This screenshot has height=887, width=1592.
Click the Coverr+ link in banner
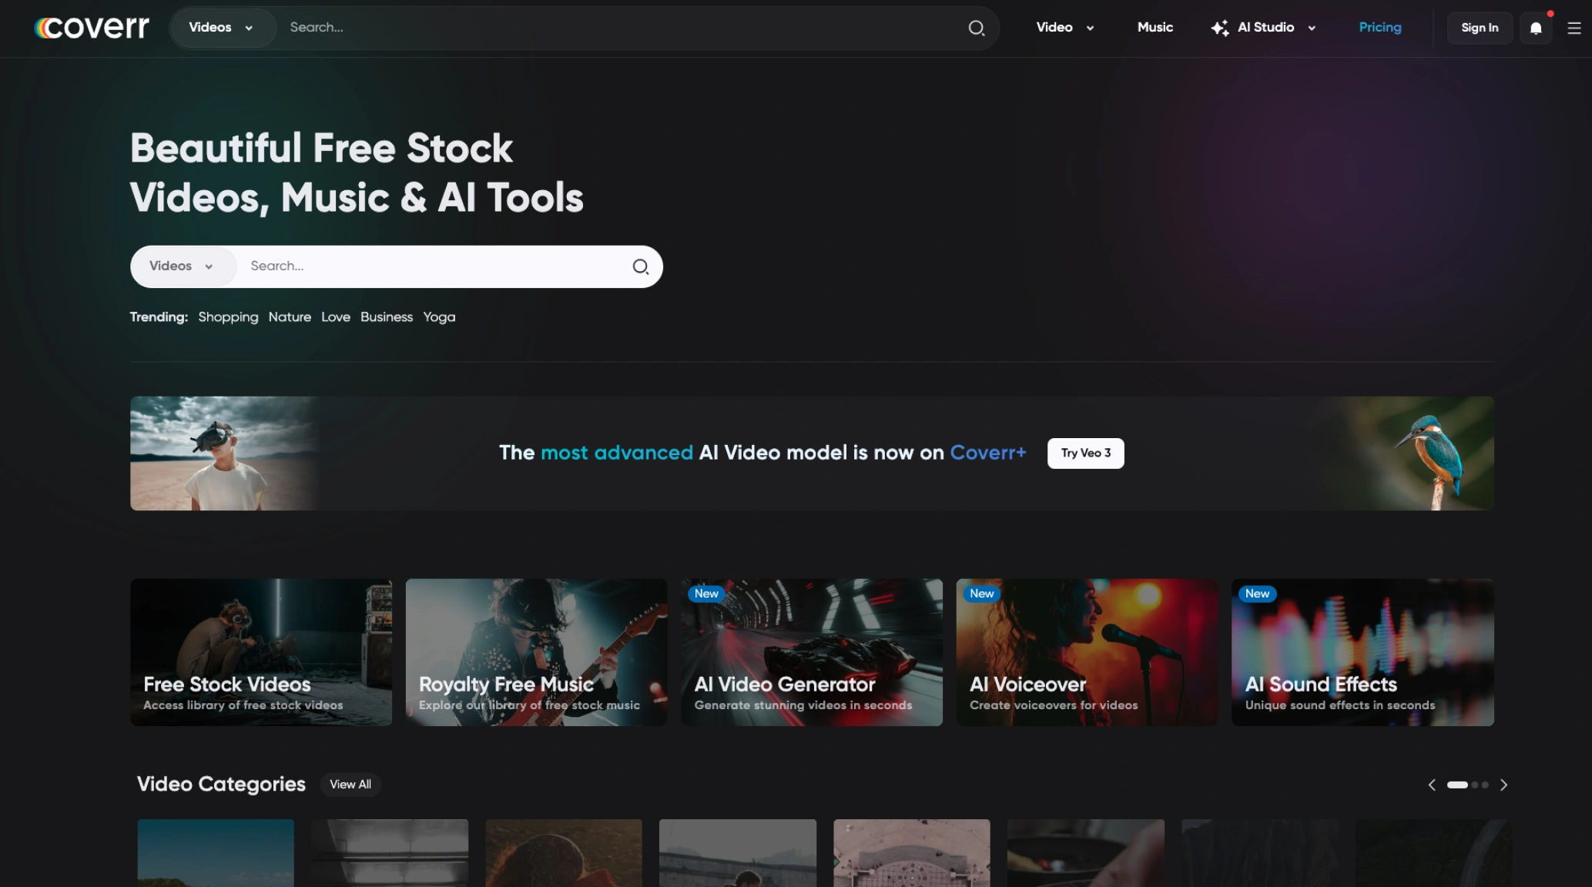tap(988, 453)
